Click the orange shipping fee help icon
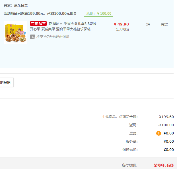Image resolution: width=177 pixels, height=169 pixels. pos(159,133)
